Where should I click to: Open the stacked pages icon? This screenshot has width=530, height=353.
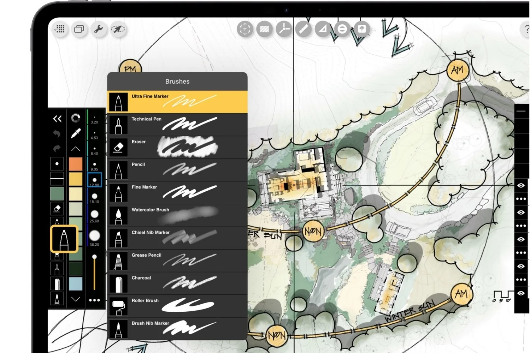coord(79,29)
